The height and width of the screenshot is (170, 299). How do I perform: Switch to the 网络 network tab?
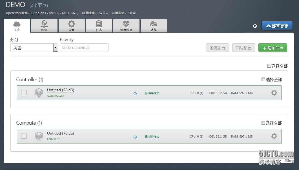click(44, 26)
